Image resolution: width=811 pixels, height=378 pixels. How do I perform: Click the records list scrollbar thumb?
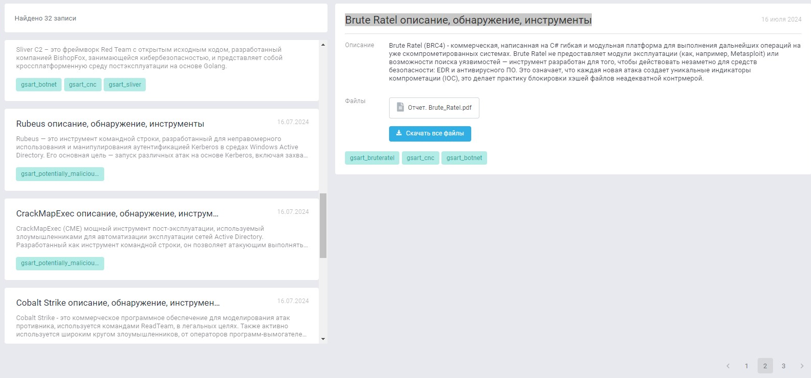(x=323, y=226)
